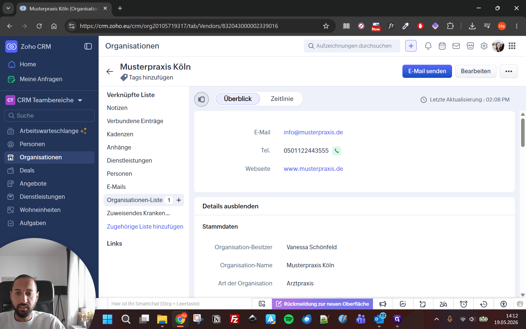Toggle the related list panel button left of Überblick
The height and width of the screenshot is (329, 526).
coord(201,99)
